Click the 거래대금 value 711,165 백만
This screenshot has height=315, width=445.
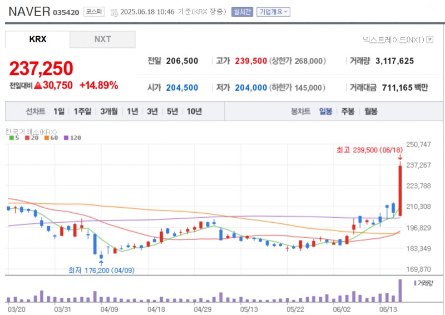tap(405, 88)
